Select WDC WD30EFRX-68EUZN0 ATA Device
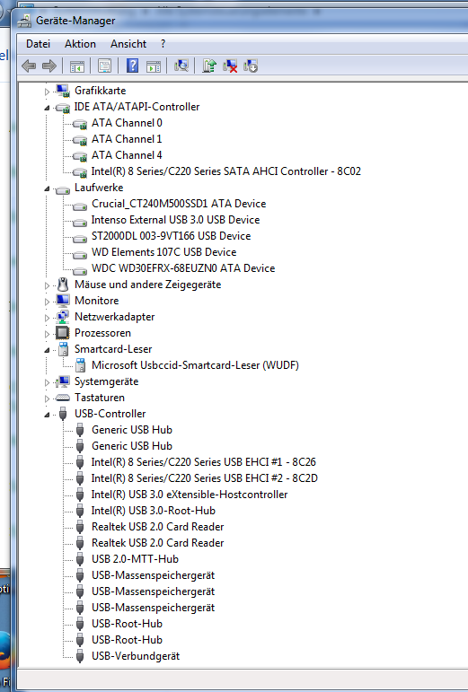The image size is (468, 692). [x=183, y=268]
